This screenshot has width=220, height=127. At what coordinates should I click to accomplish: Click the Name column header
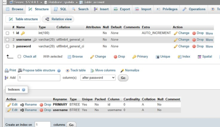coord(21,27)
